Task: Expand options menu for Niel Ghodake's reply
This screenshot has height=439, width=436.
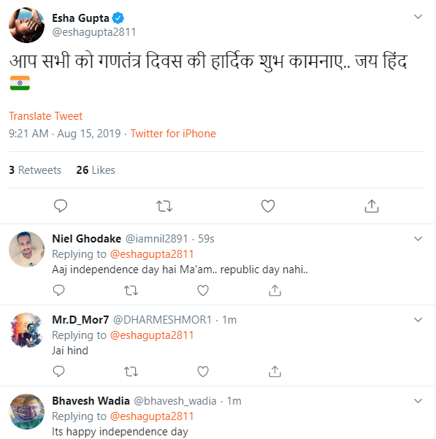Action: pyautogui.click(x=418, y=239)
